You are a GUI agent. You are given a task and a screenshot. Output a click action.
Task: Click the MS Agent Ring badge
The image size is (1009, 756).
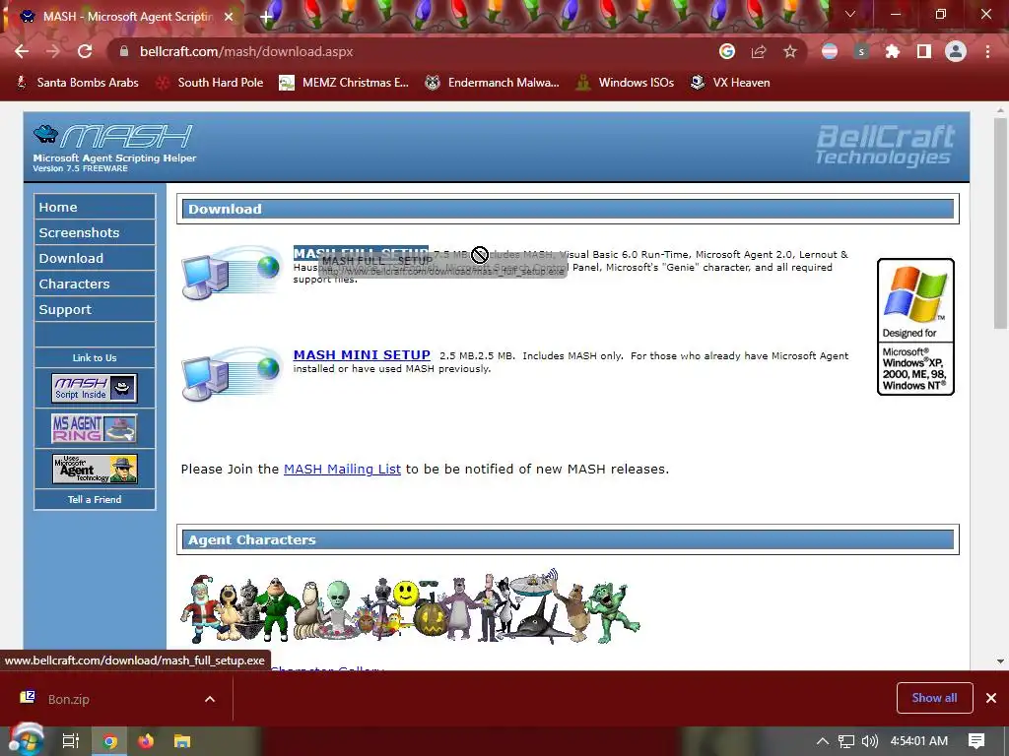[95, 428]
